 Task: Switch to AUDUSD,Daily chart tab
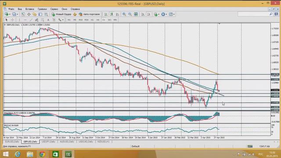(x=67, y=142)
